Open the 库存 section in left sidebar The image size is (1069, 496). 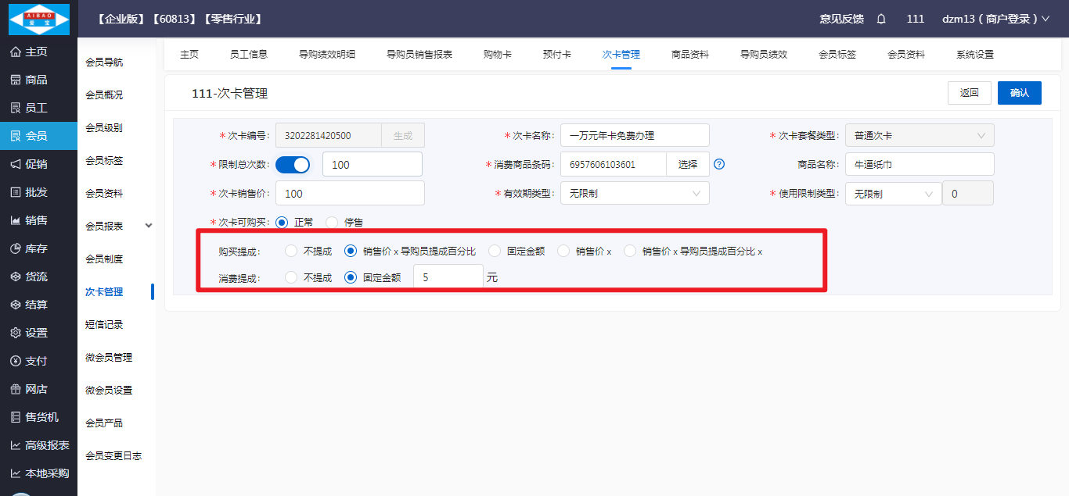point(37,248)
